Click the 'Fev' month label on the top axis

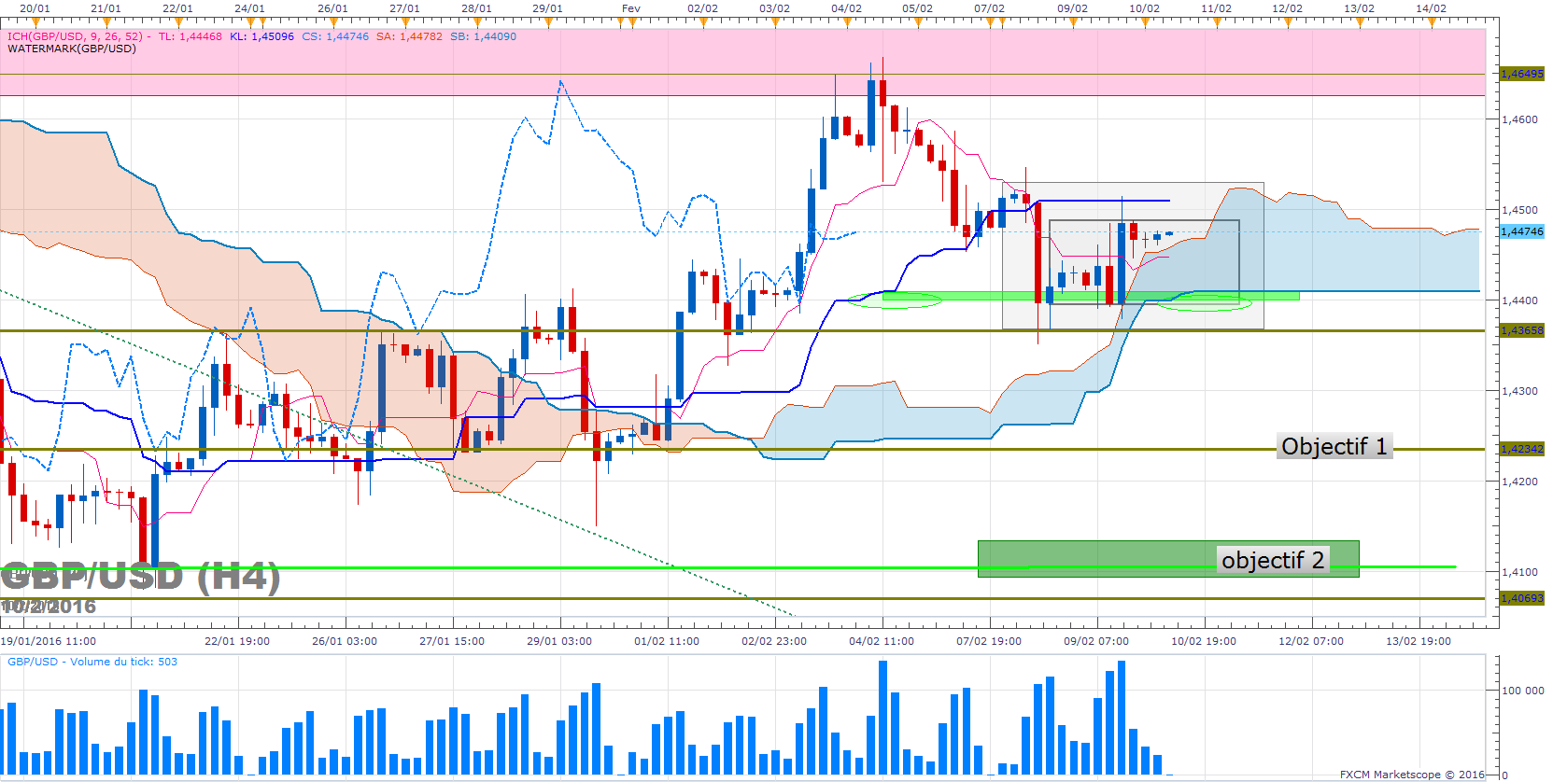[631, 8]
